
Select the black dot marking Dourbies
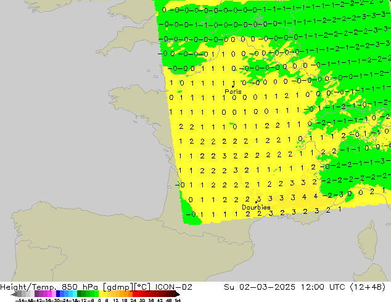(256, 202)
